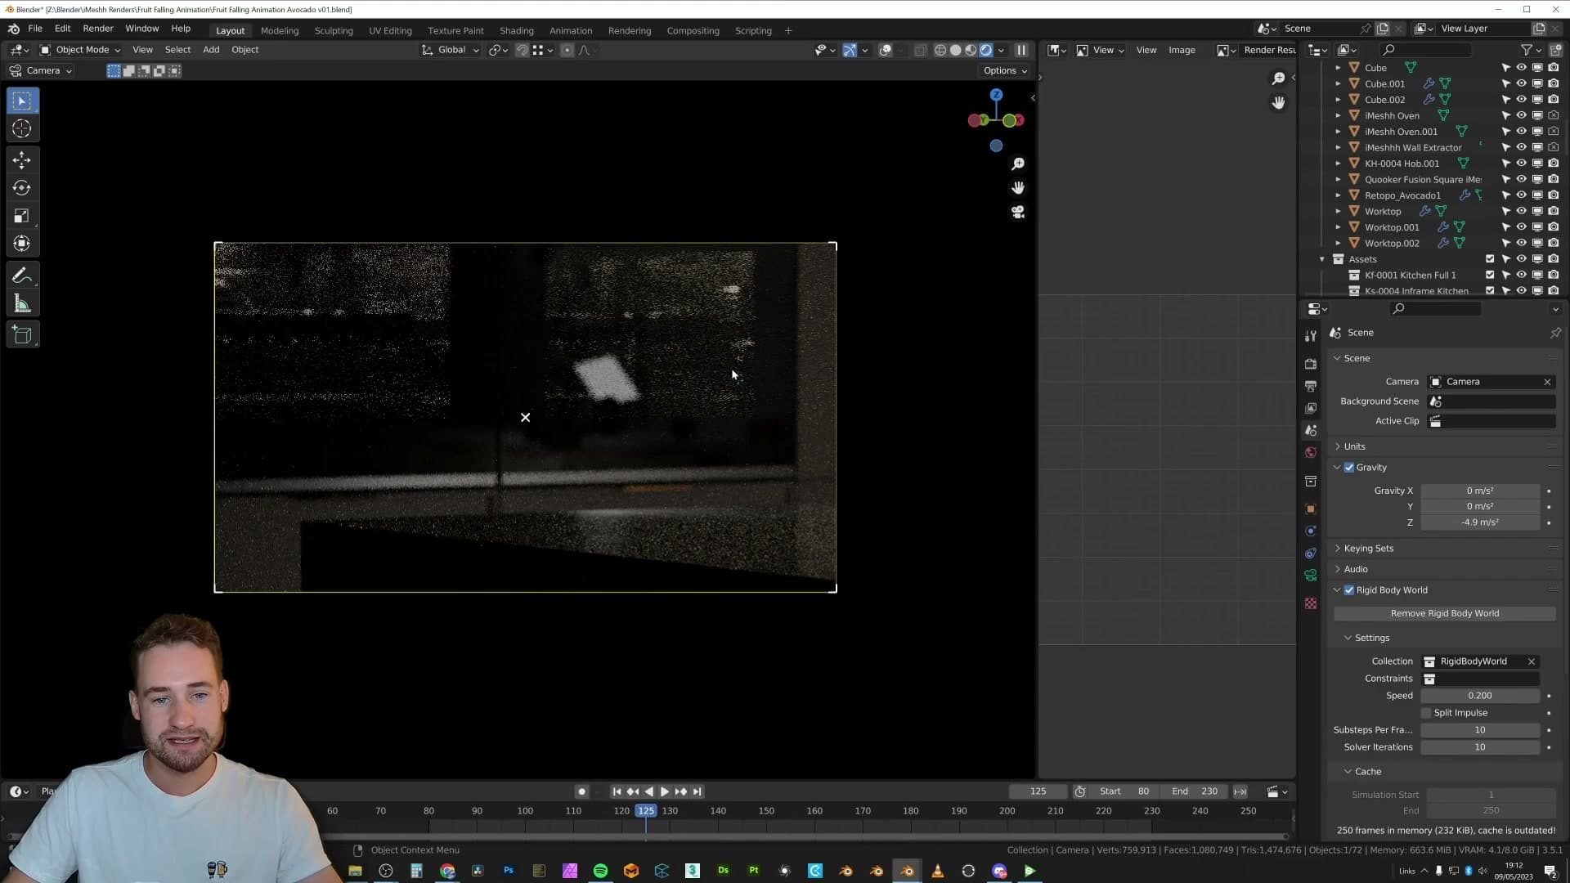Switch to rendered viewport shading
The height and width of the screenshot is (883, 1570).
click(986, 50)
